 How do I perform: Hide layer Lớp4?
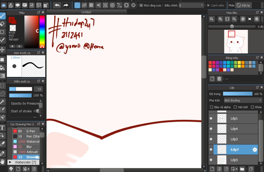tap(211, 129)
